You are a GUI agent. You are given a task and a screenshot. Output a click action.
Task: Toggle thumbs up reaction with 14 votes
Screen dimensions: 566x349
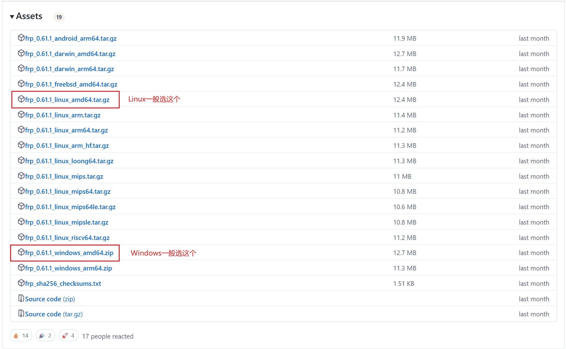tap(21, 335)
